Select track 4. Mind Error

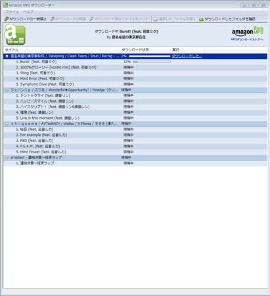click(x=40, y=79)
